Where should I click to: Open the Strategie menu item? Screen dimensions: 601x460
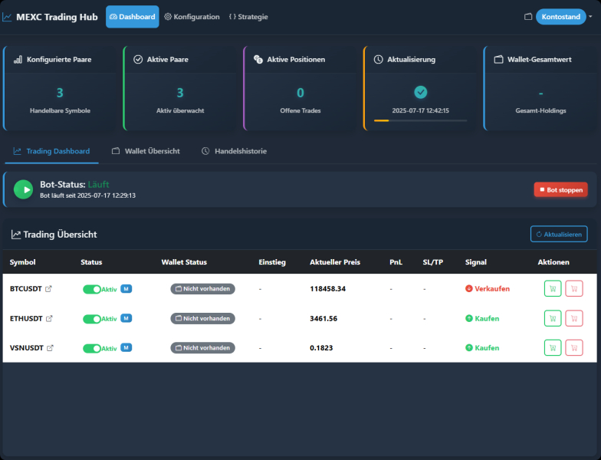(x=248, y=17)
